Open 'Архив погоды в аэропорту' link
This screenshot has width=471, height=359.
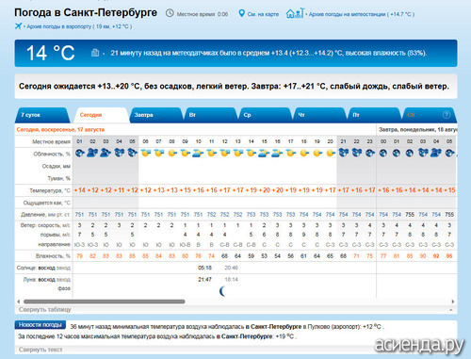pyautogui.click(x=79, y=26)
